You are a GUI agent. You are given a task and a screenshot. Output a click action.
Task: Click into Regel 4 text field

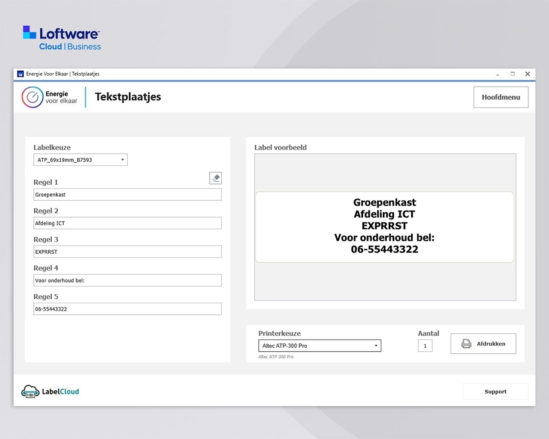pos(127,280)
